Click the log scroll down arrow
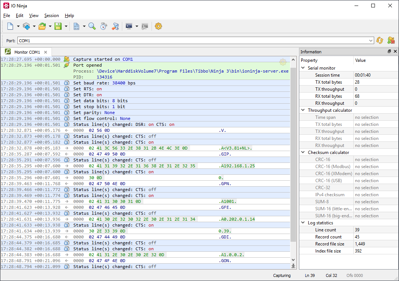 (293, 260)
